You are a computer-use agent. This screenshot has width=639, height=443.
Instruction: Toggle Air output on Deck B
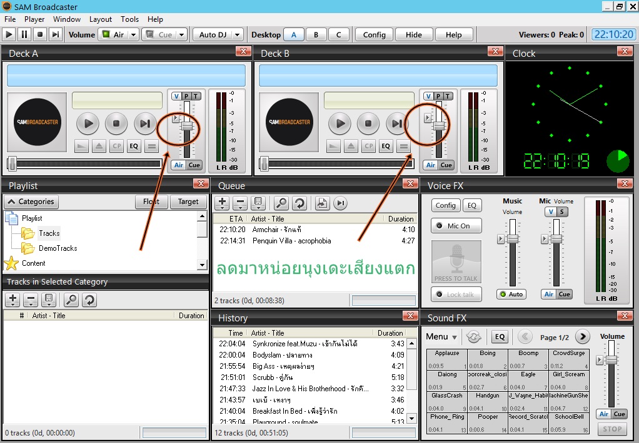pos(430,165)
